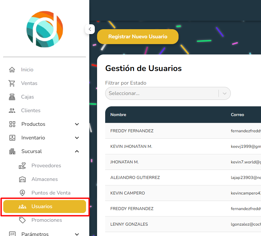Open the Filtrar por Estado dropdown
The height and width of the screenshot is (236, 261).
click(168, 93)
